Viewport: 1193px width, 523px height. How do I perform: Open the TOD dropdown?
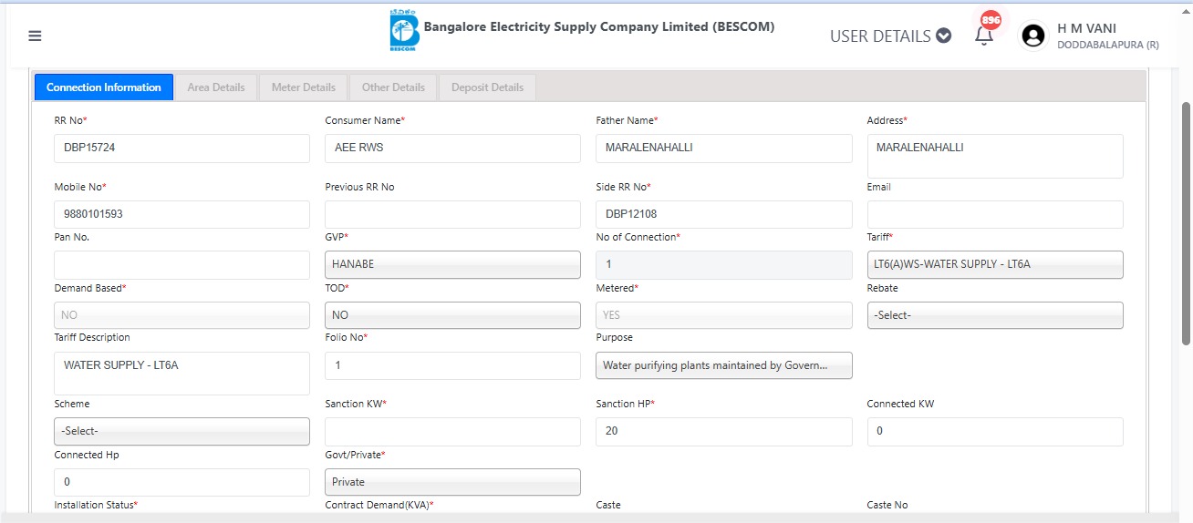click(x=452, y=315)
